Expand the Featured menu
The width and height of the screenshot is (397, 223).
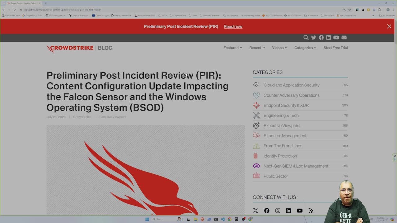[x=233, y=48]
